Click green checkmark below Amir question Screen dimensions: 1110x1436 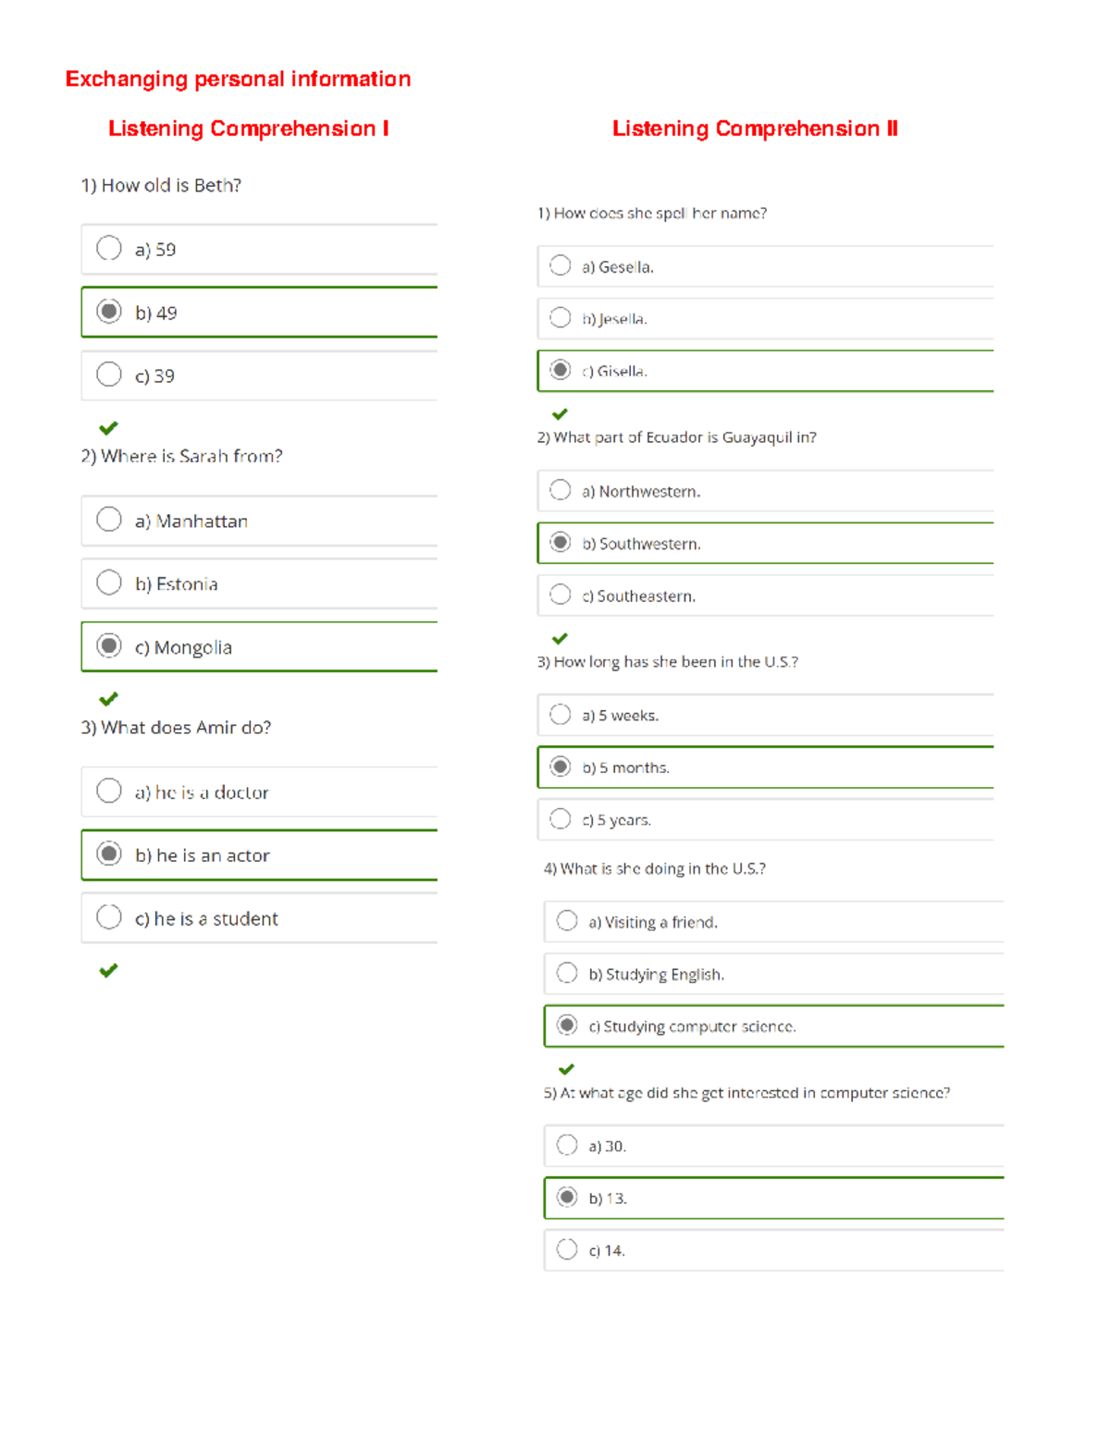coord(108,970)
